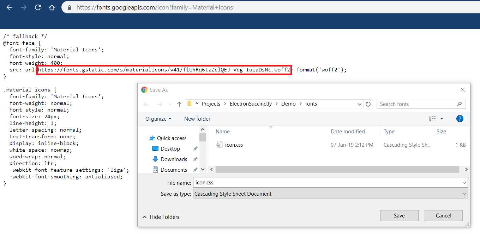Click the pin icon beside Desktop
Image resolution: width=480 pixels, height=234 pixels.
[195, 149]
